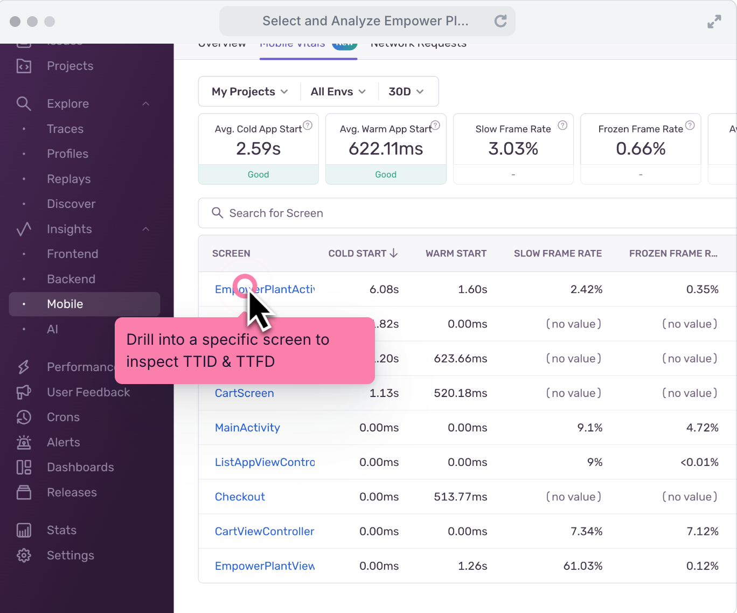Open the Releases box icon
The width and height of the screenshot is (737, 613).
coord(24,492)
